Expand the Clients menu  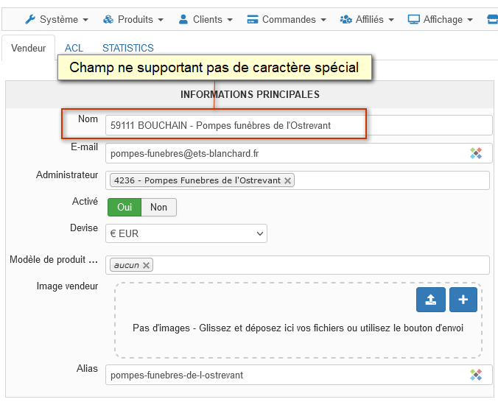coord(205,19)
